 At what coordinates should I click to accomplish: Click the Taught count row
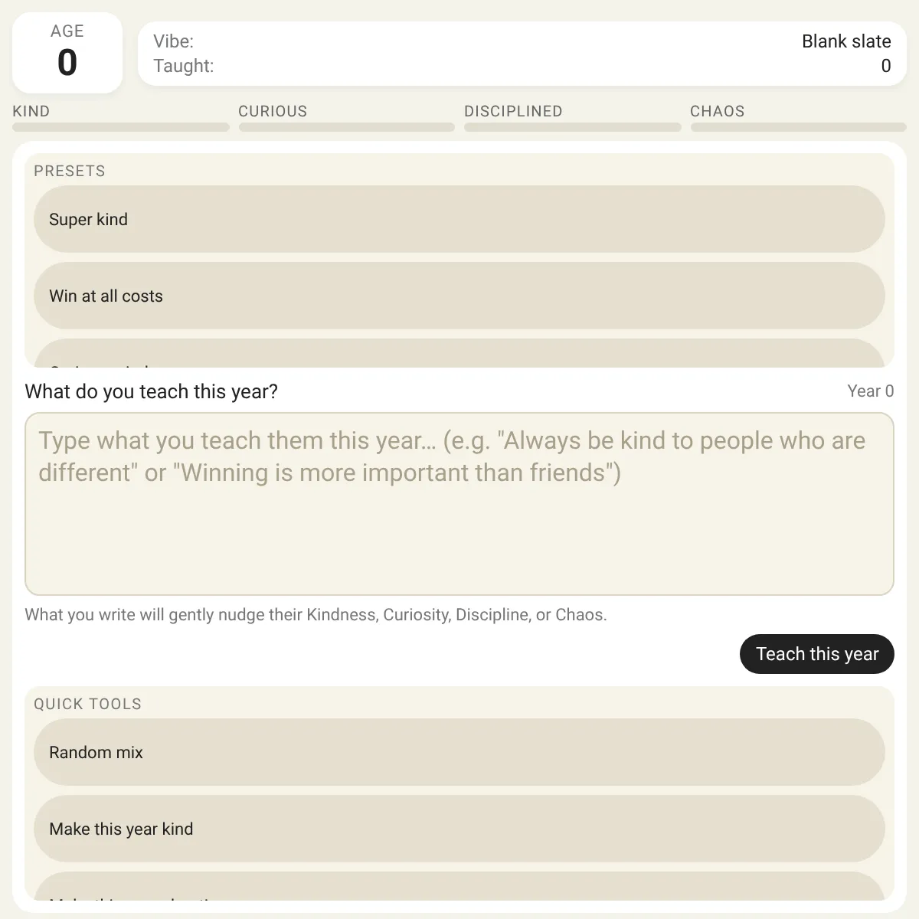[x=522, y=66]
